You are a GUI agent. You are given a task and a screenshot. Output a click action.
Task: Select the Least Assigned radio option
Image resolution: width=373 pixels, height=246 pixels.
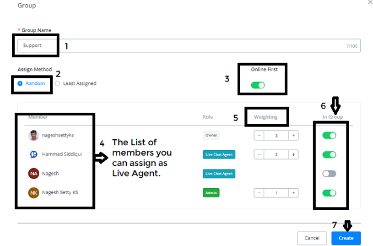[57, 84]
